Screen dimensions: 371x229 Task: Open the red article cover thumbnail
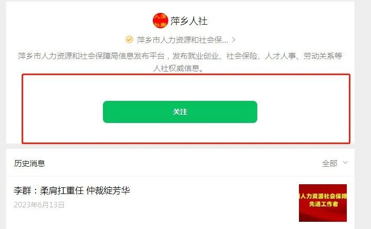[x=323, y=203]
